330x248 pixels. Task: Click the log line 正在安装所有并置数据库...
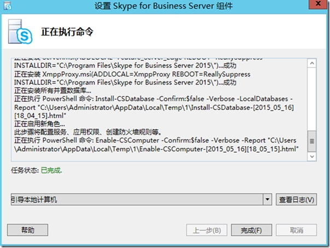coord(52,91)
